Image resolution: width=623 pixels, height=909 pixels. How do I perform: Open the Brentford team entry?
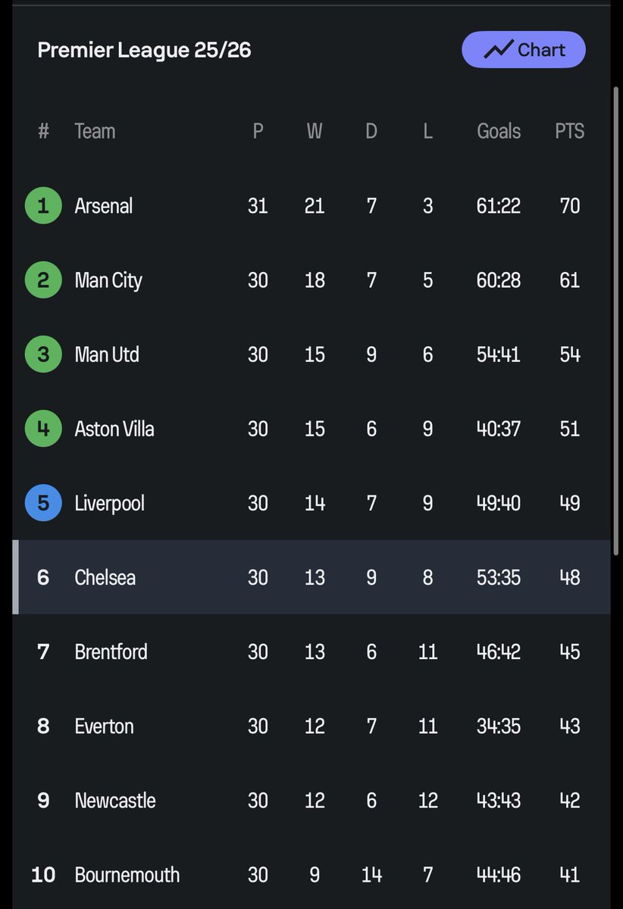111,651
